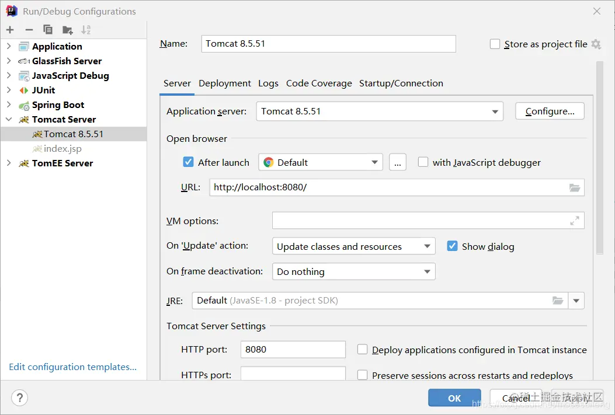Click the folder icon in the URL field
This screenshot has width=615, height=415.
tap(575, 187)
